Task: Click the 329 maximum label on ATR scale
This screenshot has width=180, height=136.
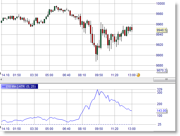Action: tap(159, 89)
